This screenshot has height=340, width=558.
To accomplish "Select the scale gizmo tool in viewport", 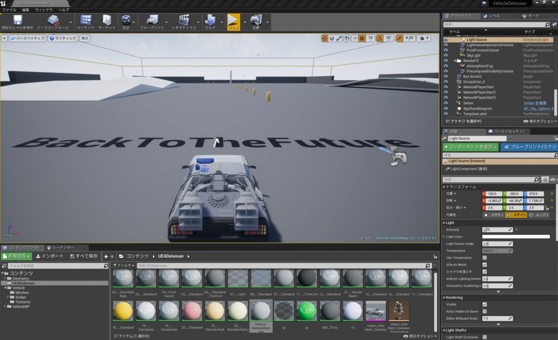I will (339, 38).
